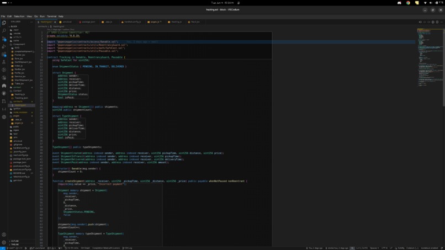
Task: Open the Extensions view
Action: pyautogui.click(x=4, y=54)
